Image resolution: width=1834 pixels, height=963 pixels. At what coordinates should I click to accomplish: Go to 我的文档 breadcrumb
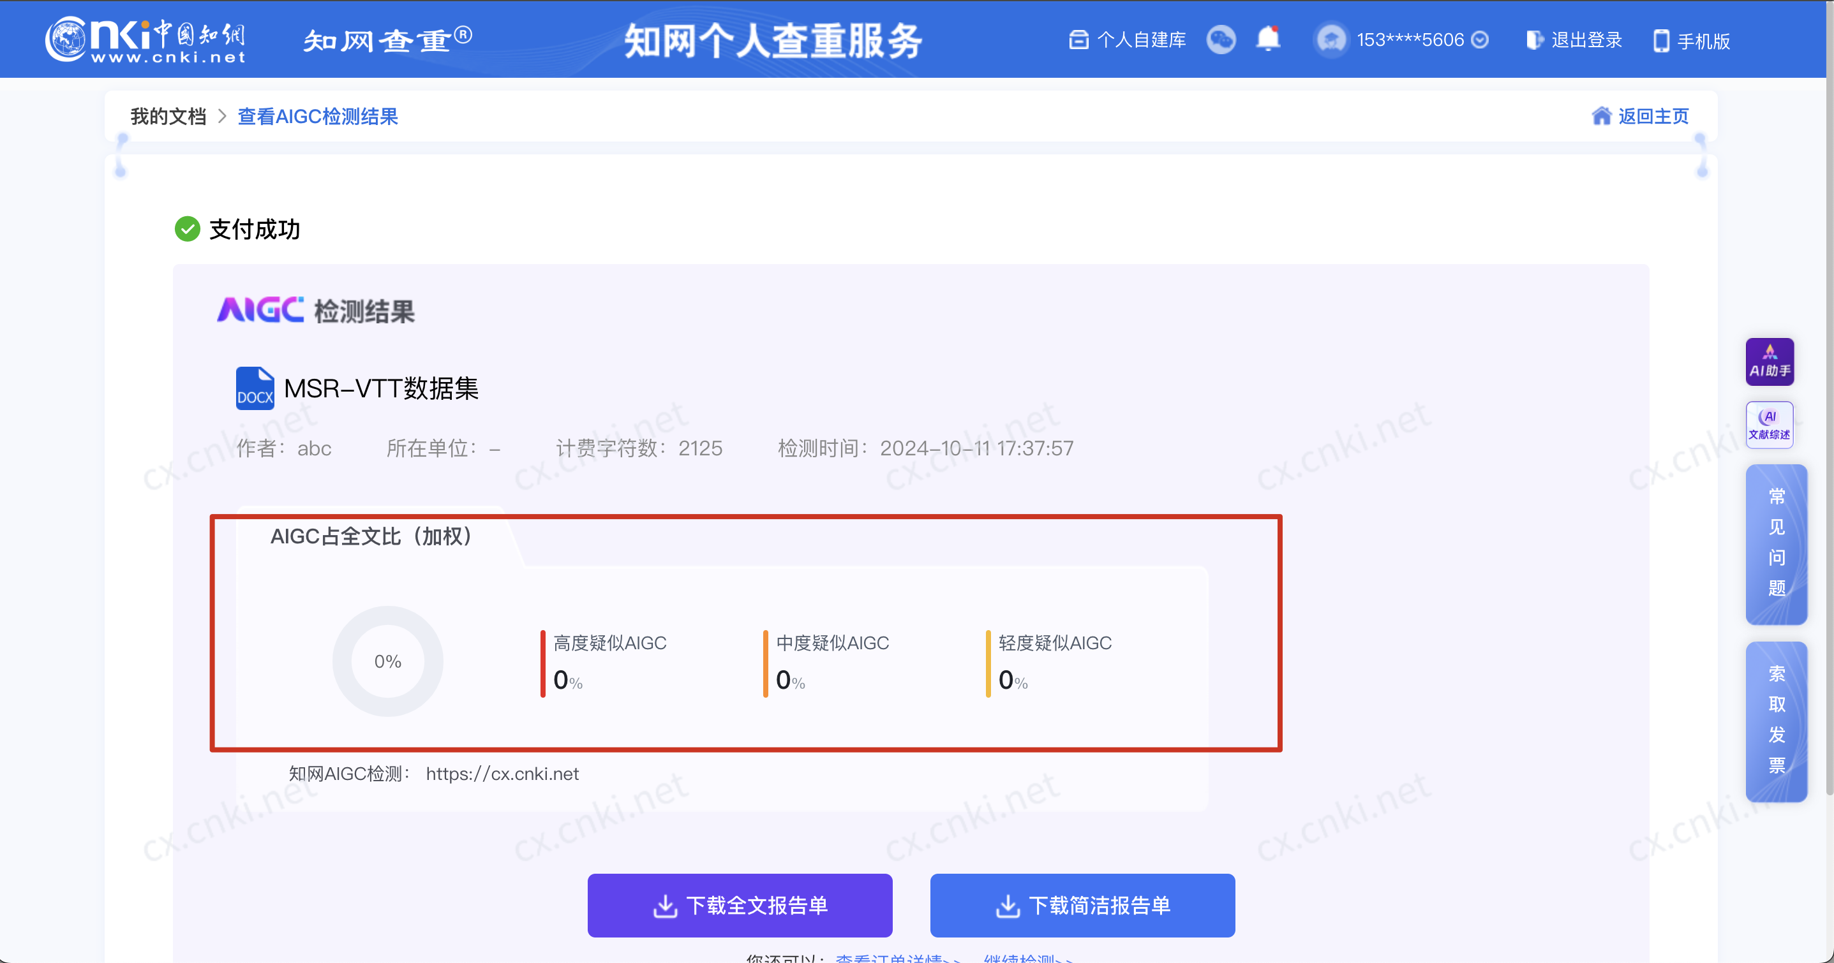(168, 116)
